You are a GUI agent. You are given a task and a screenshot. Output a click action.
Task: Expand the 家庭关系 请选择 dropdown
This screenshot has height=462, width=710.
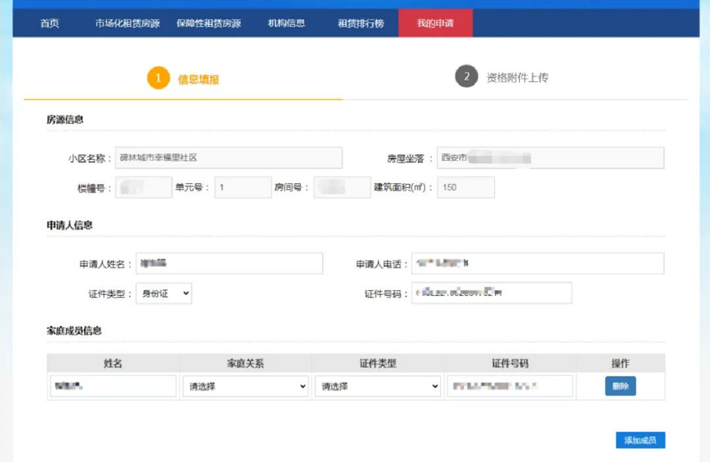245,387
